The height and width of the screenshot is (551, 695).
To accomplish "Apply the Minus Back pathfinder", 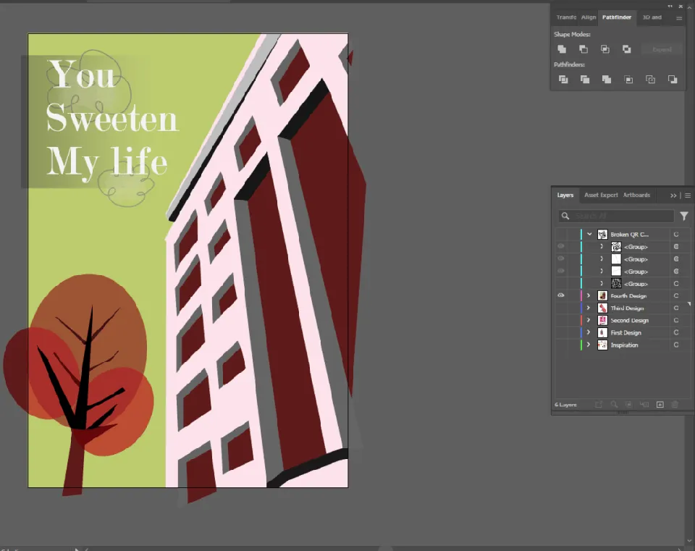I will point(673,80).
